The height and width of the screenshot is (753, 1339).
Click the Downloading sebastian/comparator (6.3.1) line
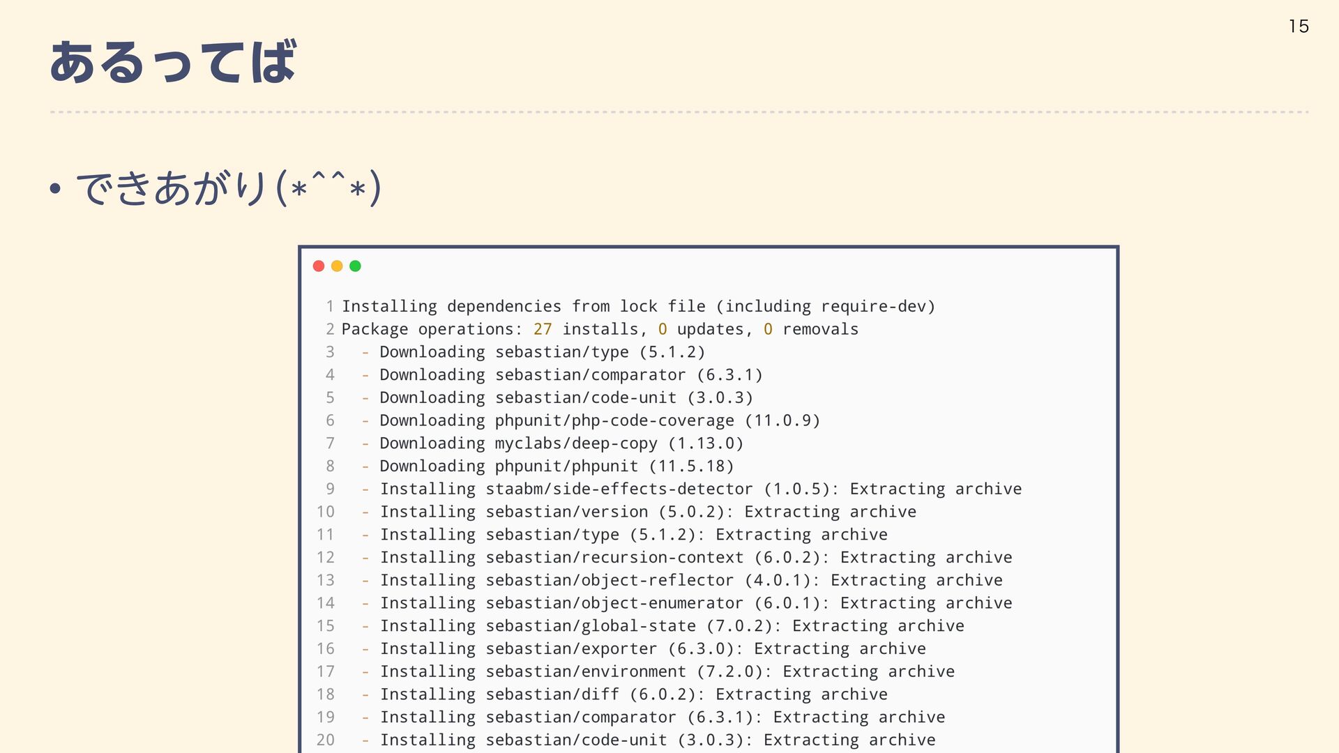coord(570,375)
